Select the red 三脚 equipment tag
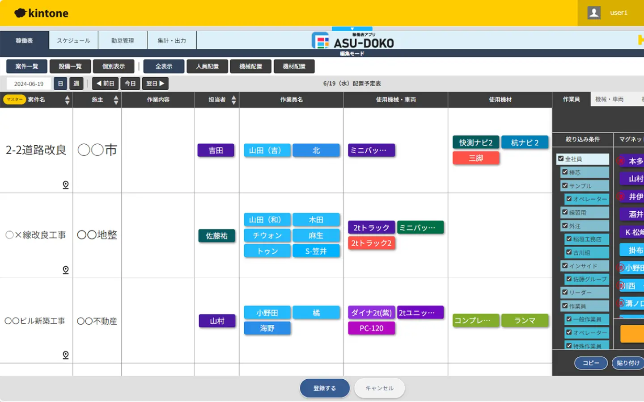 coord(476,158)
